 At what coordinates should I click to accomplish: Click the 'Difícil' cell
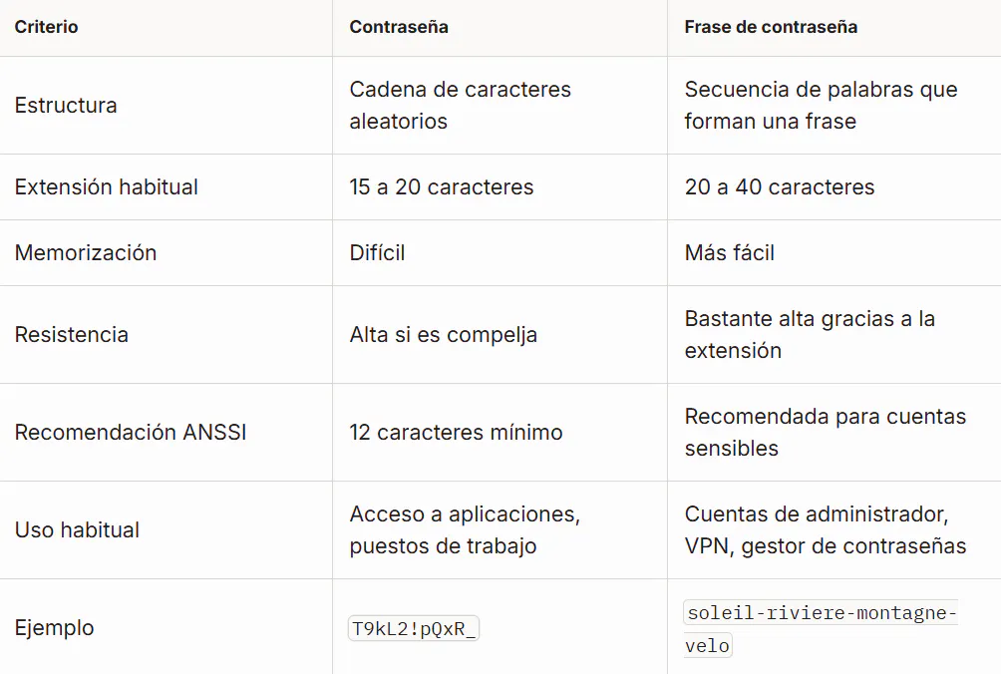(377, 253)
